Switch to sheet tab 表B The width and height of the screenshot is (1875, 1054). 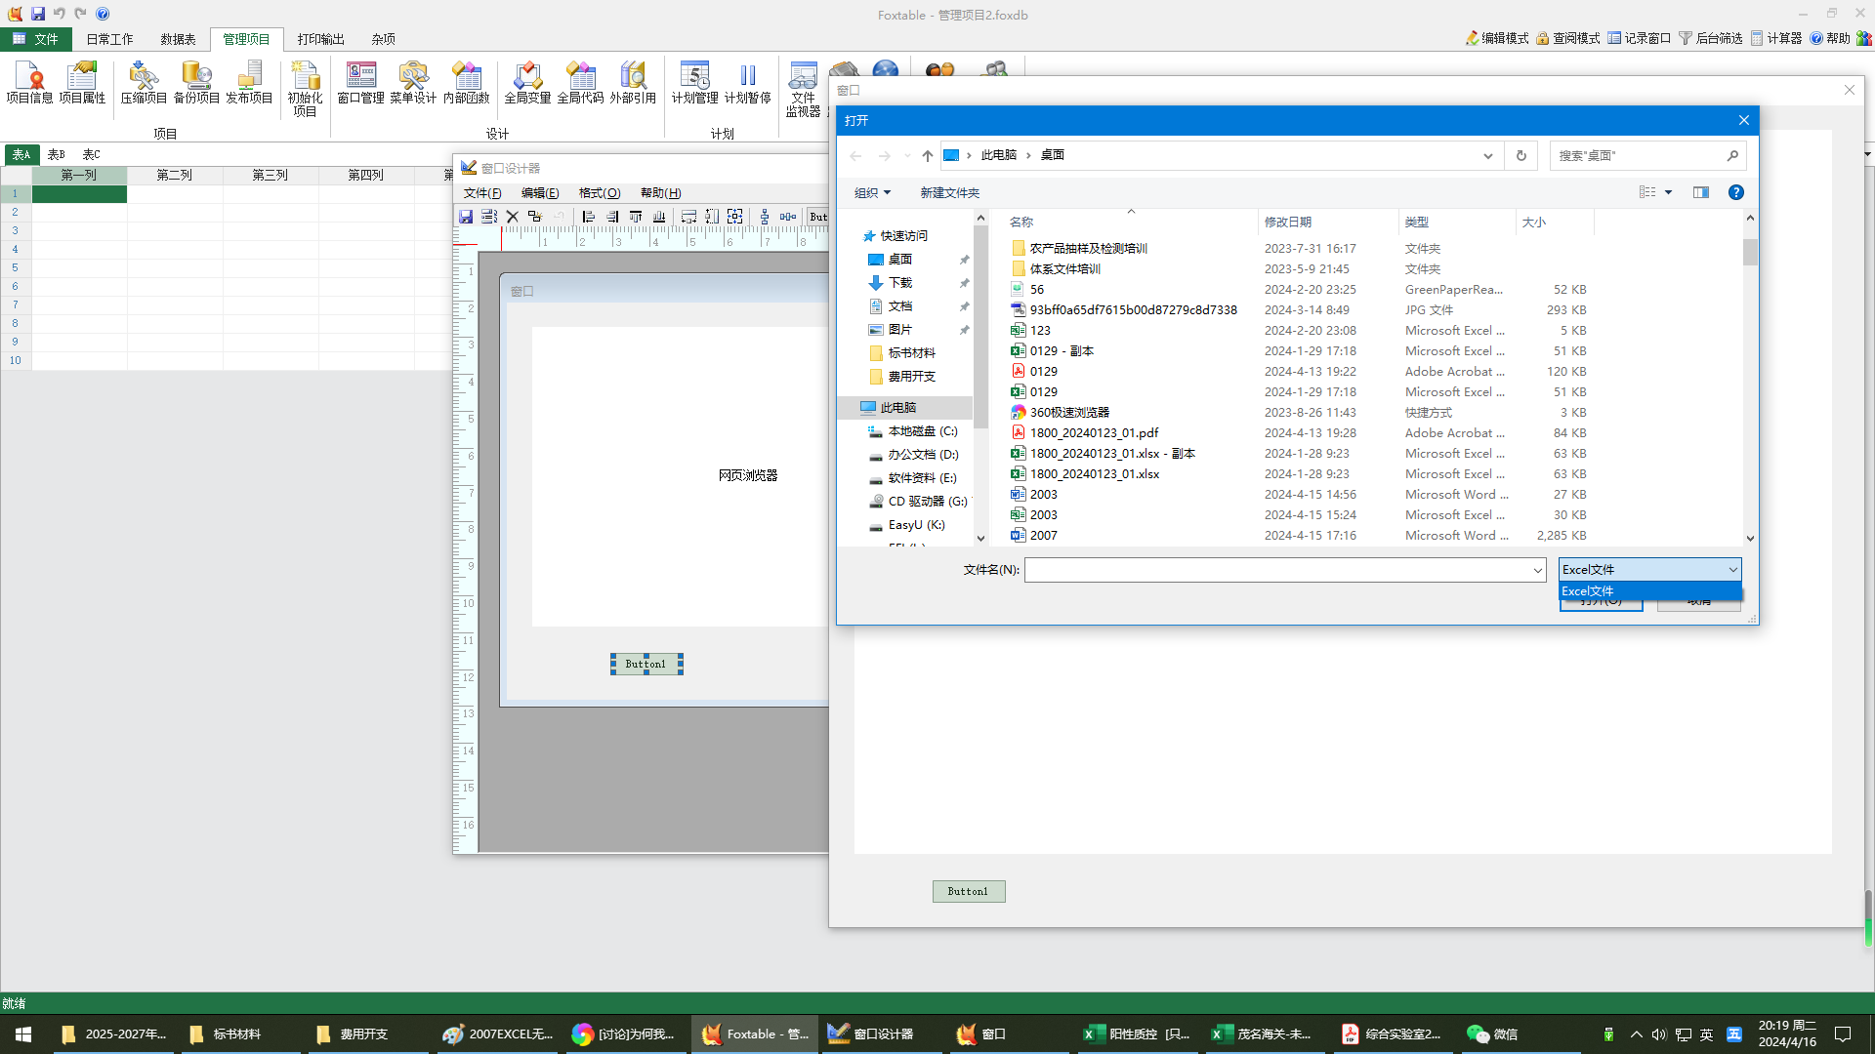(x=57, y=154)
